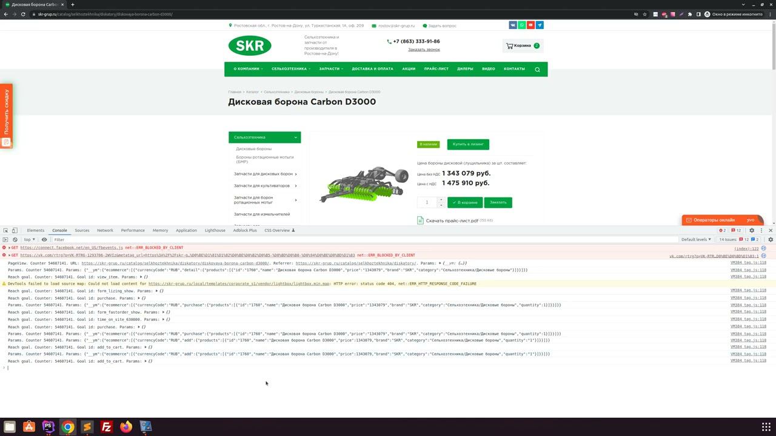Open Firefox from the taskbar
This screenshot has height=436, width=776.
click(126, 427)
